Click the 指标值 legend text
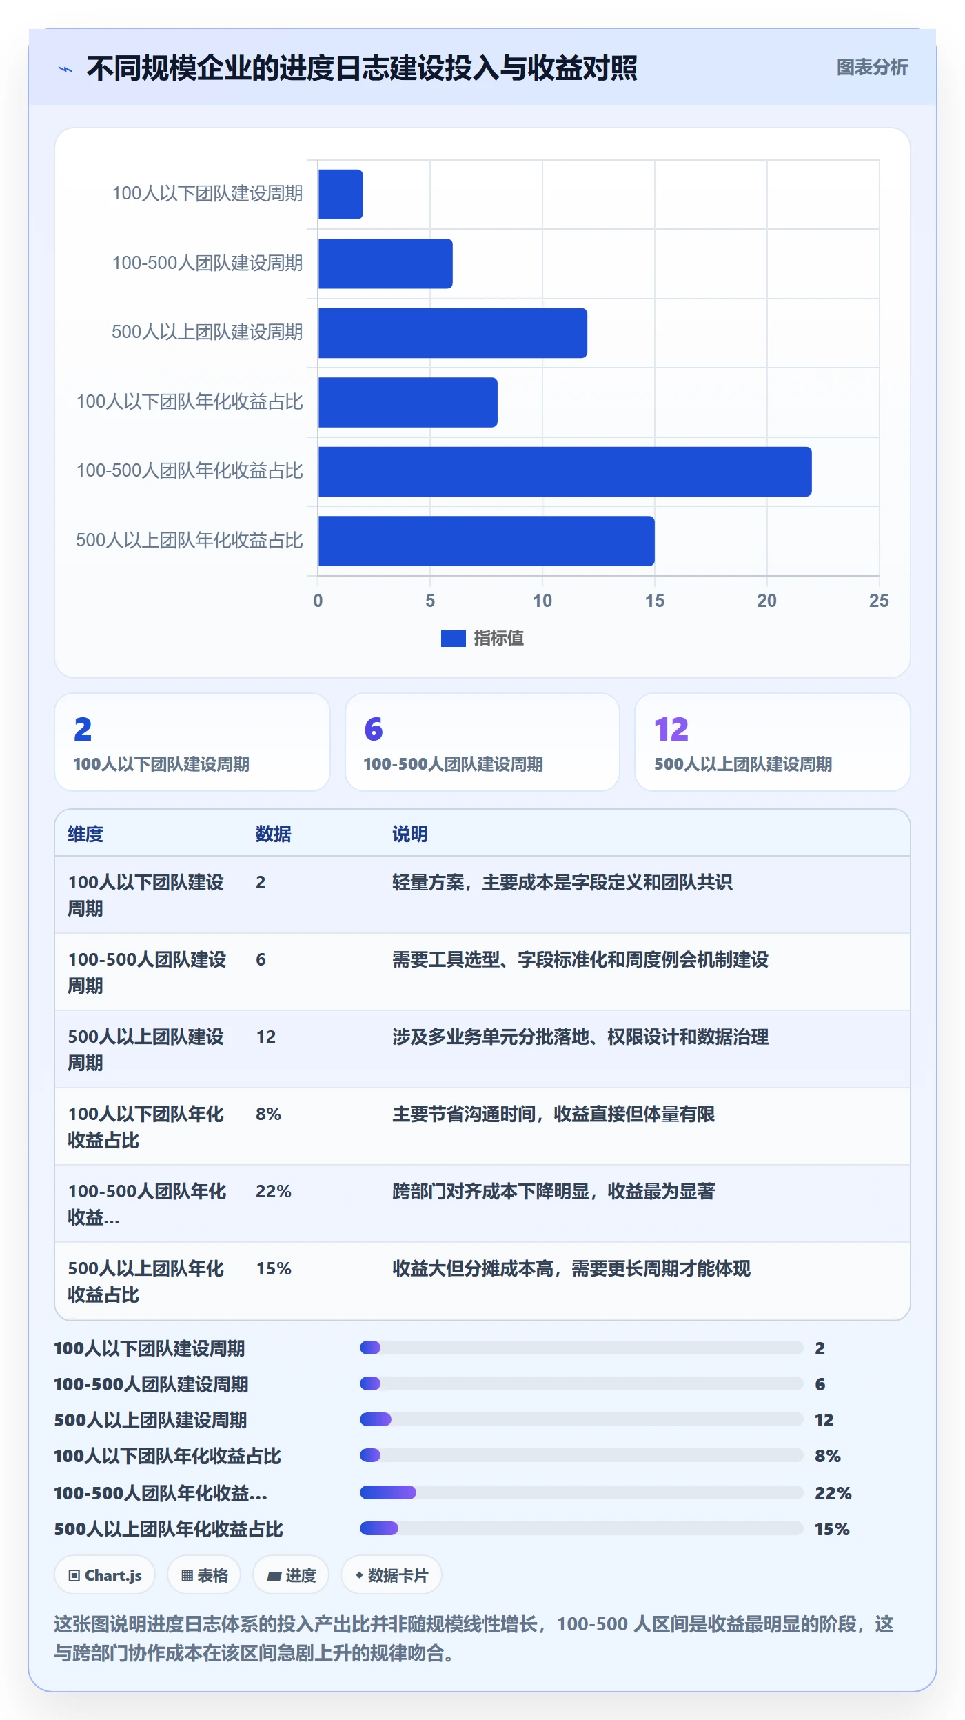965x1720 pixels. pyautogui.click(x=499, y=639)
